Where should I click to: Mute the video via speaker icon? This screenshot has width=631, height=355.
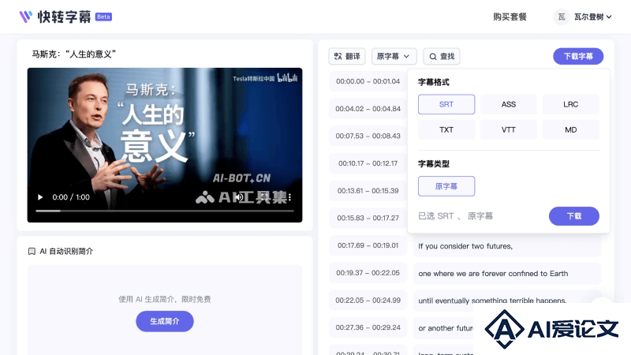(x=239, y=197)
